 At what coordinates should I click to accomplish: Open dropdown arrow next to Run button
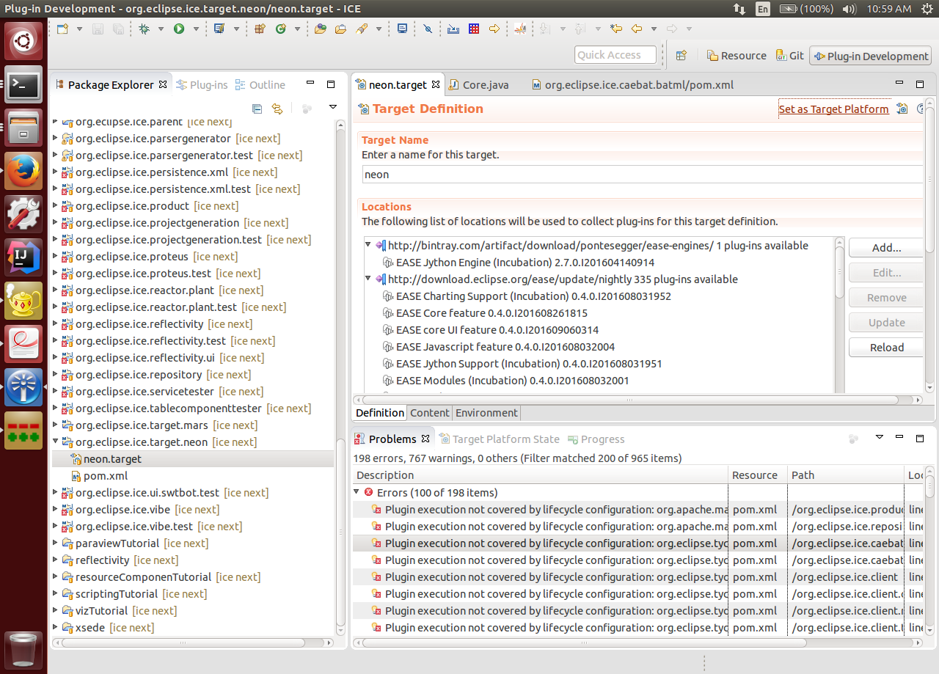click(x=196, y=29)
